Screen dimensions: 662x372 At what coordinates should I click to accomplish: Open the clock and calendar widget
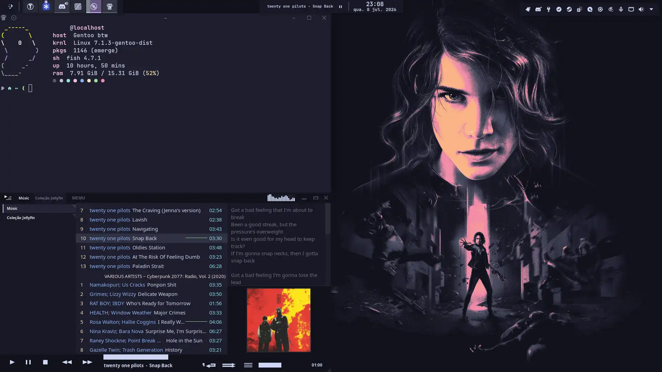pyautogui.click(x=375, y=7)
